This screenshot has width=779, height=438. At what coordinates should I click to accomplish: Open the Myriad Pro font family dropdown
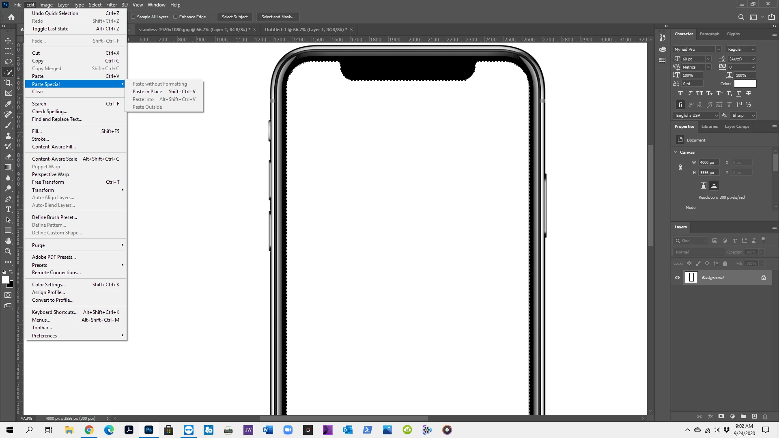(x=718, y=49)
